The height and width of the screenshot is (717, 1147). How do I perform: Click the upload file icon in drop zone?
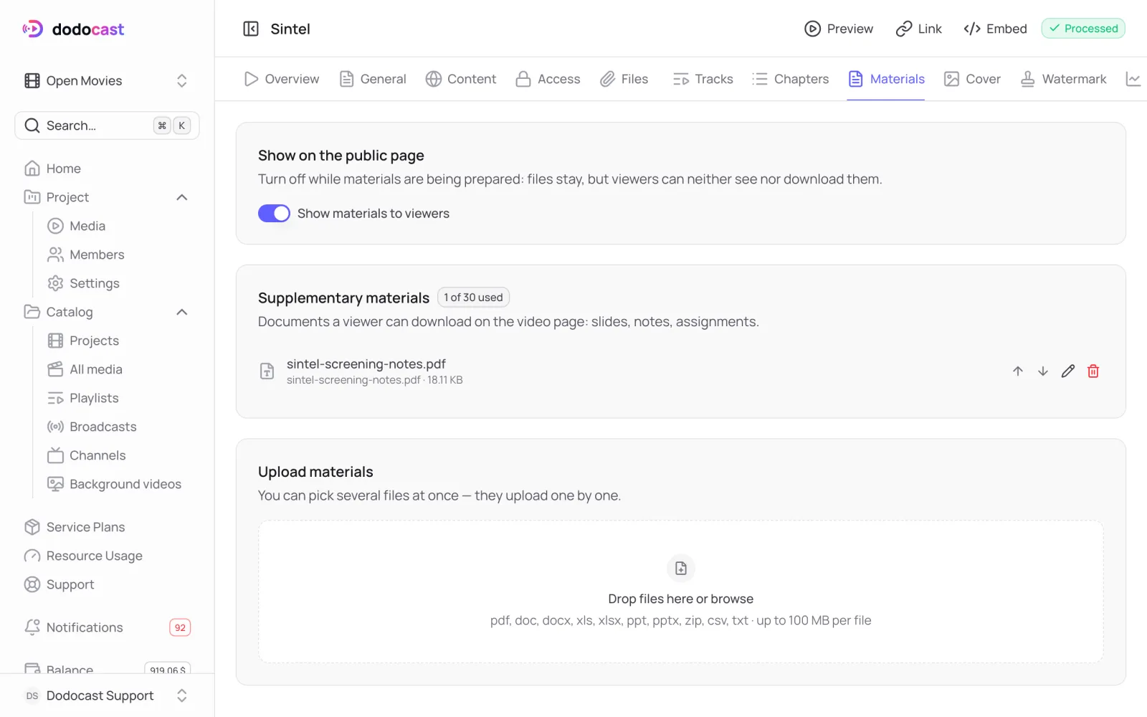pyautogui.click(x=681, y=569)
